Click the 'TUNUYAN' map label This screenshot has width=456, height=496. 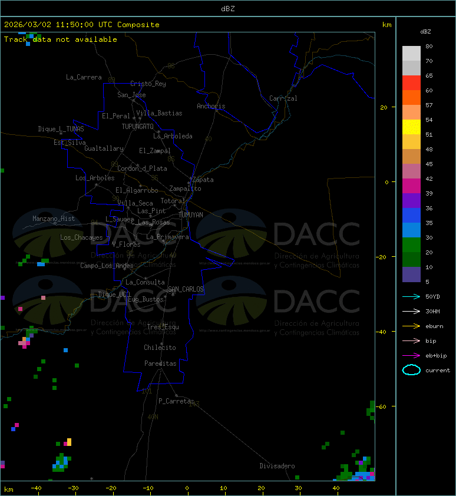191,215
